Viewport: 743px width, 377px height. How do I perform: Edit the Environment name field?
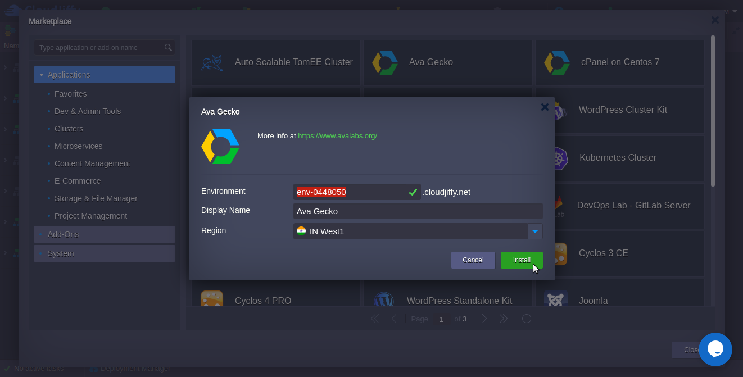(350, 192)
